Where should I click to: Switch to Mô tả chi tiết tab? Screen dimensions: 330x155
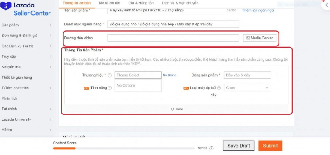[110, 3]
